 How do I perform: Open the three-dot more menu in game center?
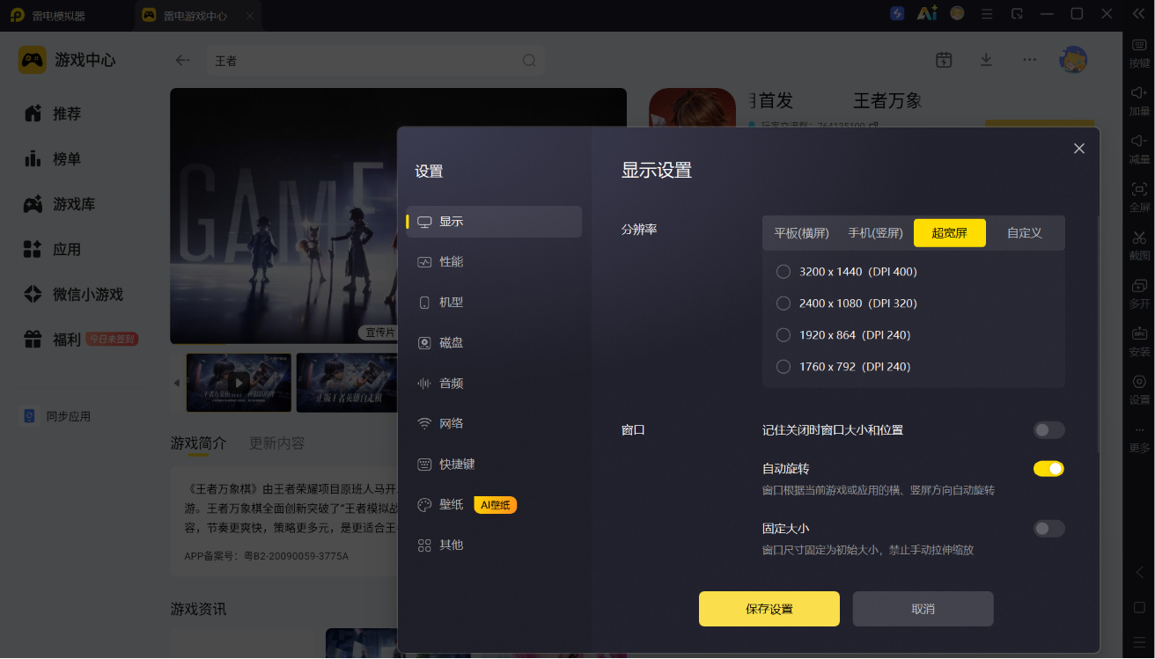(1029, 60)
